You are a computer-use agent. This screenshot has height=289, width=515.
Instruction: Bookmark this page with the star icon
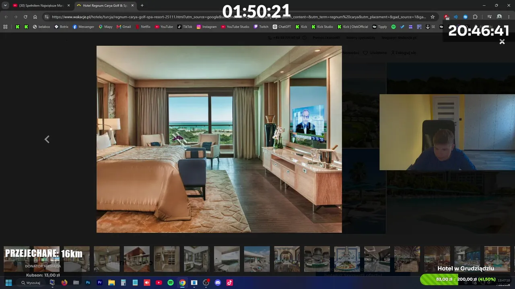click(433, 17)
